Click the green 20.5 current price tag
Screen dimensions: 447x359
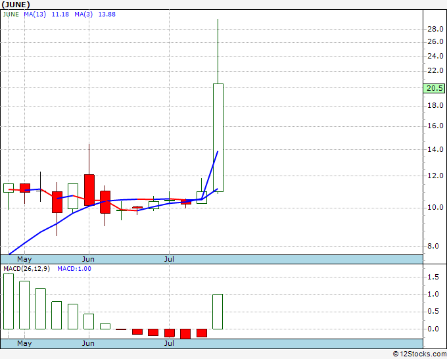(434, 88)
